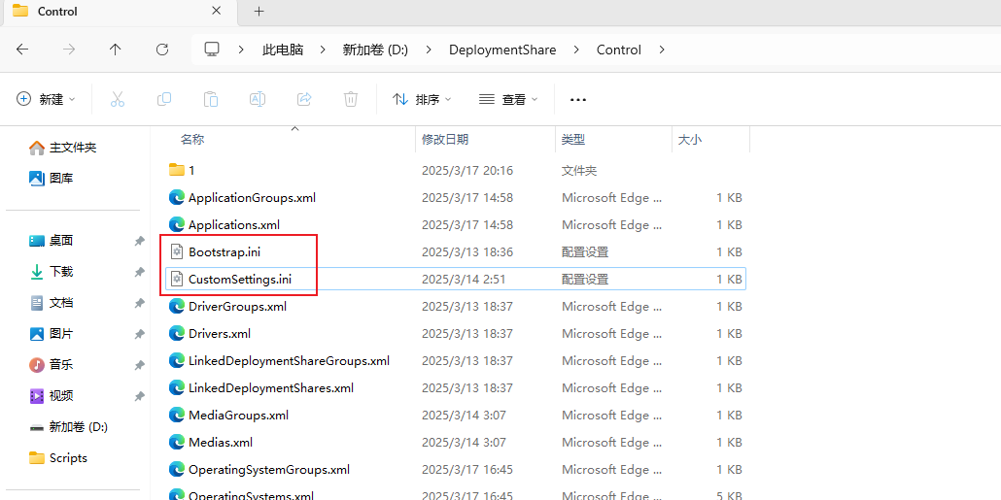1001x500 pixels.
Task: Expand chevron after DeploymentShare breadcrumb
Action: click(576, 50)
